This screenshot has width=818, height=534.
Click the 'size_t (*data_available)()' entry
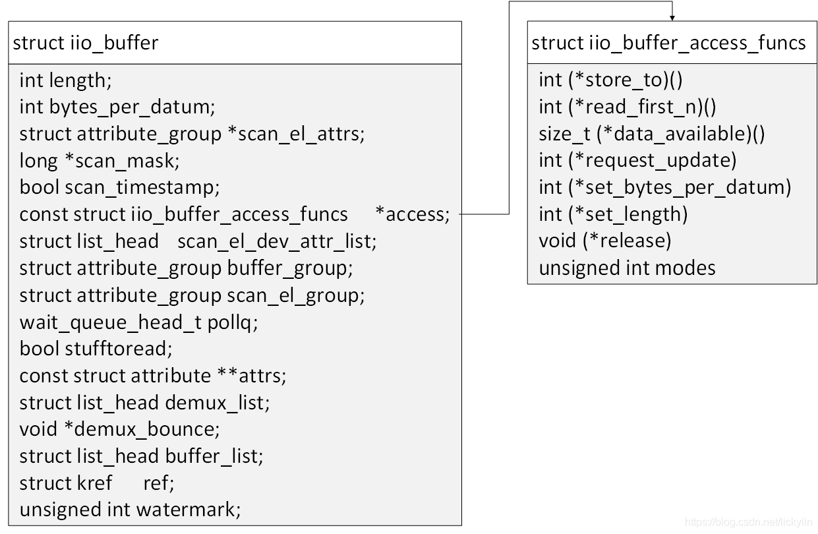[651, 134]
